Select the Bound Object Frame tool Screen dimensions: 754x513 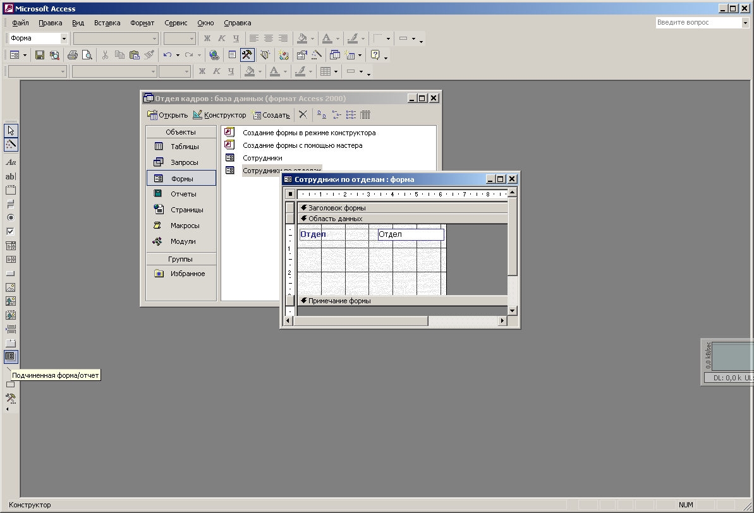11,315
